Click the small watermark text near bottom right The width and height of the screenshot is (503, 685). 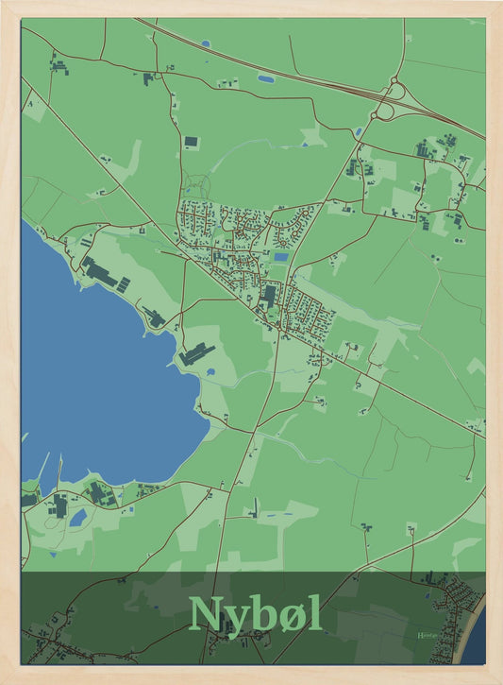tap(428, 635)
